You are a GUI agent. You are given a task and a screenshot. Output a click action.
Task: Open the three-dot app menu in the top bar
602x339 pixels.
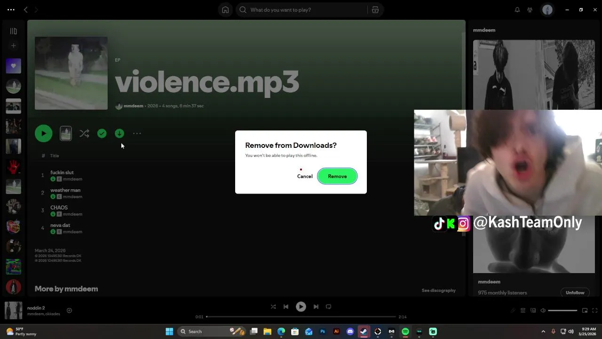coord(11,9)
